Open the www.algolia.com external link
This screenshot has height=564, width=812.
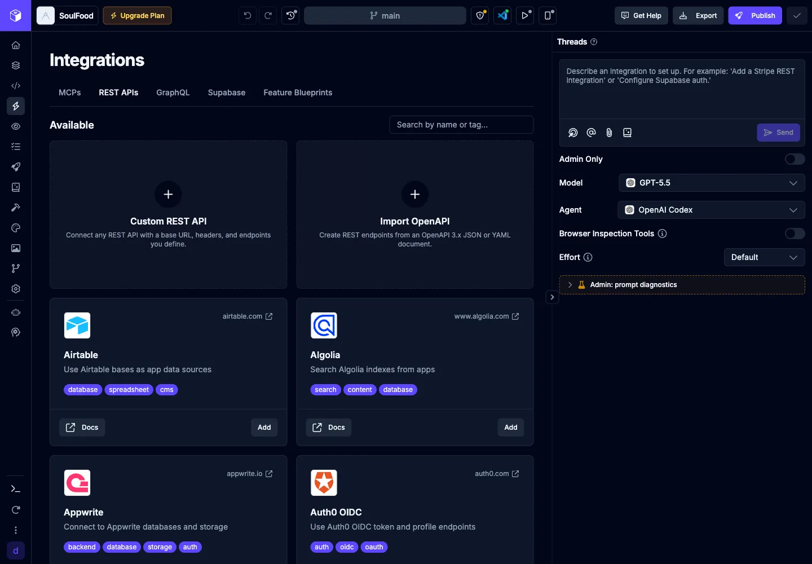pyautogui.click(x=487, y=316)
